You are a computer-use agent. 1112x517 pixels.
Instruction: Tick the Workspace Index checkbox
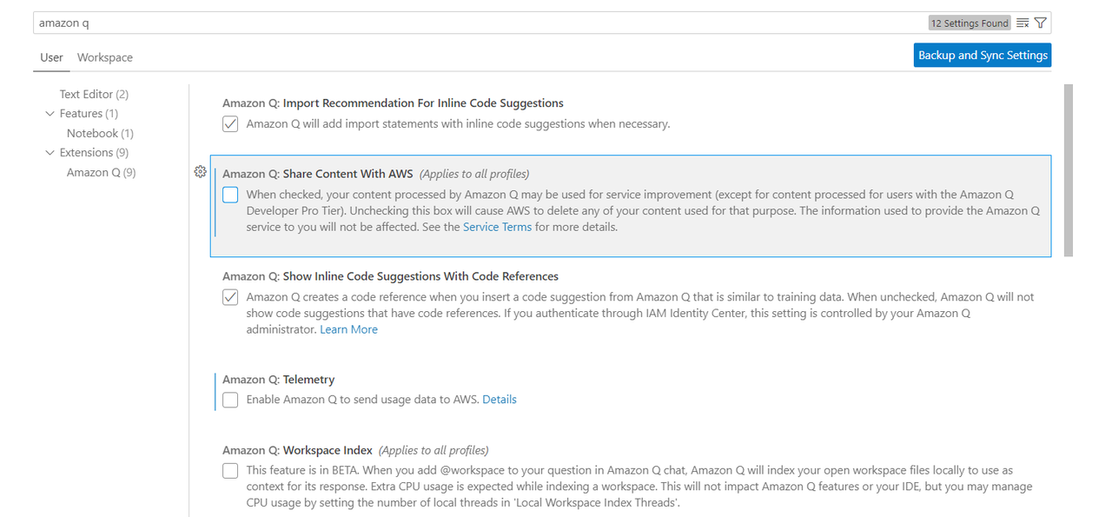click(x=230, y=471)
